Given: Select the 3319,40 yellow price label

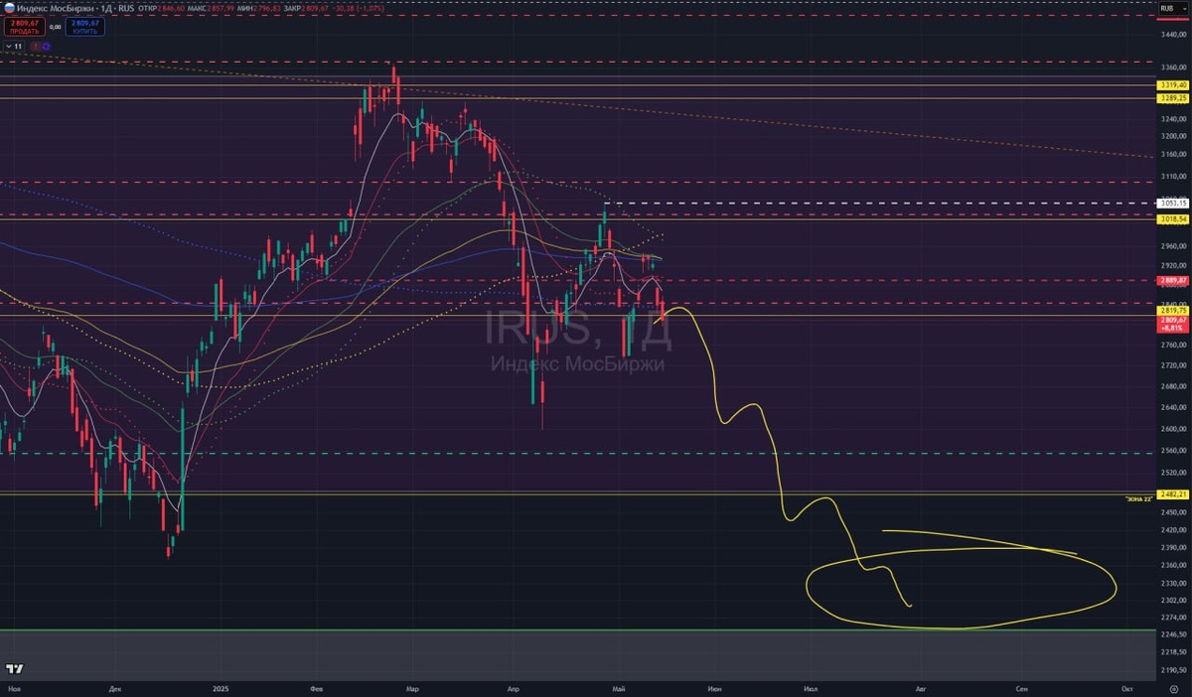Looking at the screenshot, I should [x=1172, y=85].
